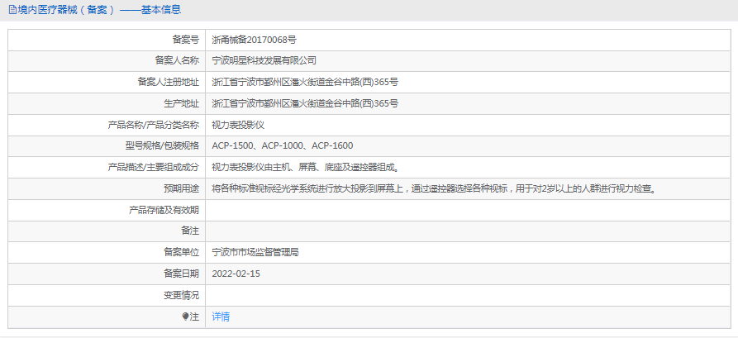
Task: Click the document icon beside 境内医疗器械 title
Action: click(12, 9)
